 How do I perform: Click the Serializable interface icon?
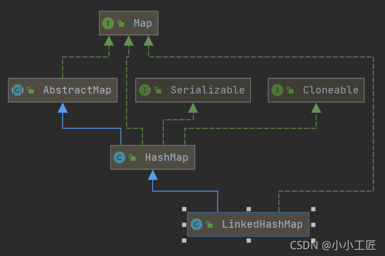click(x=145, y=90)
